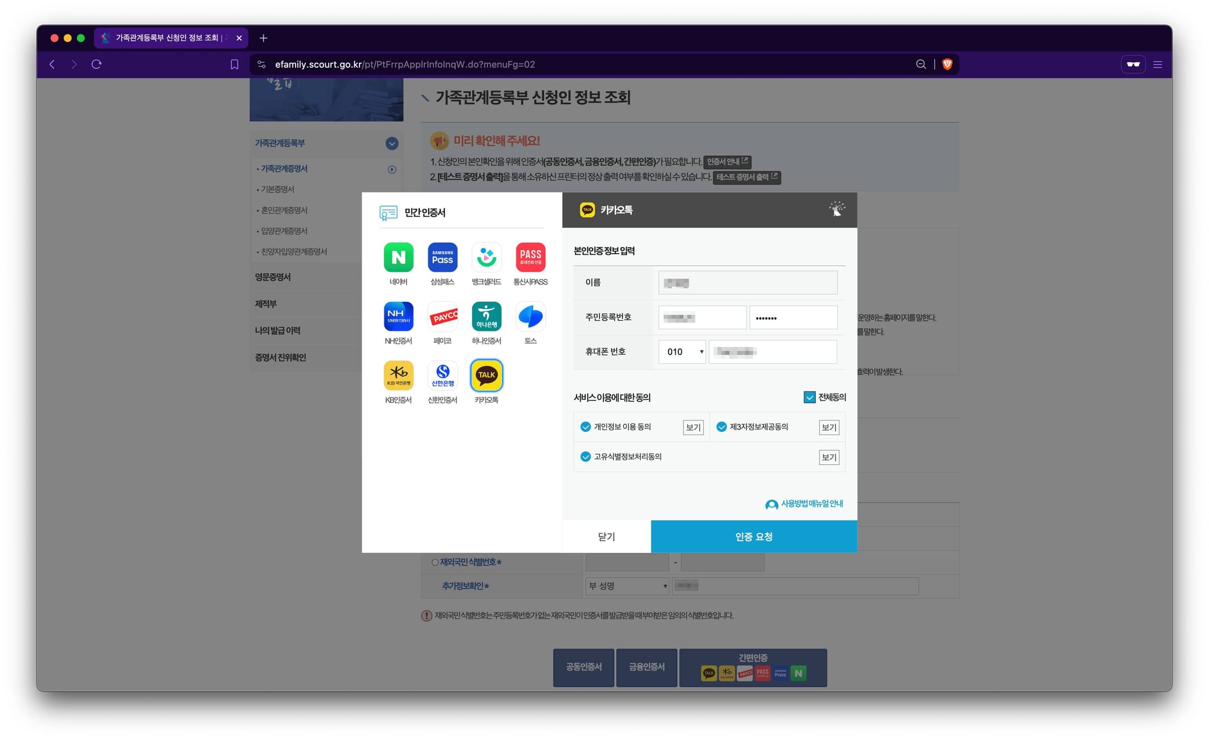
Task: Open 기본증명서 in the sidebar
Action: pyautogui.click(x=277, y=190)
